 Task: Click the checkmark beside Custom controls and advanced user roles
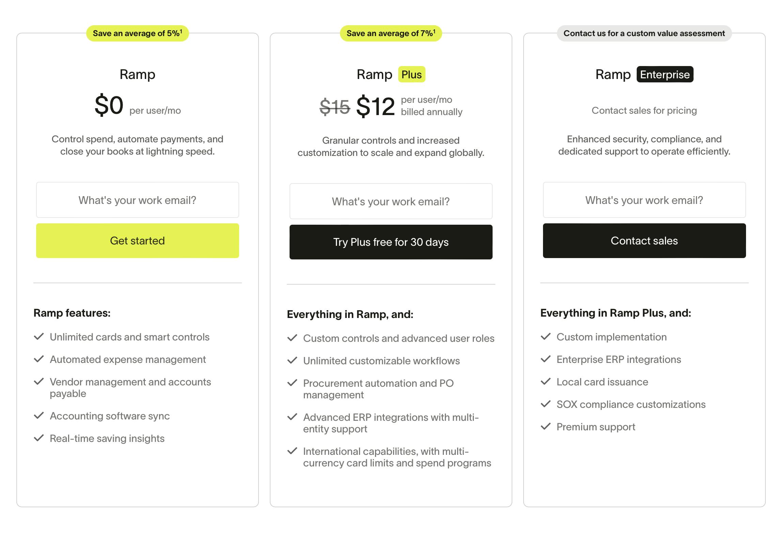pos(292,338)
